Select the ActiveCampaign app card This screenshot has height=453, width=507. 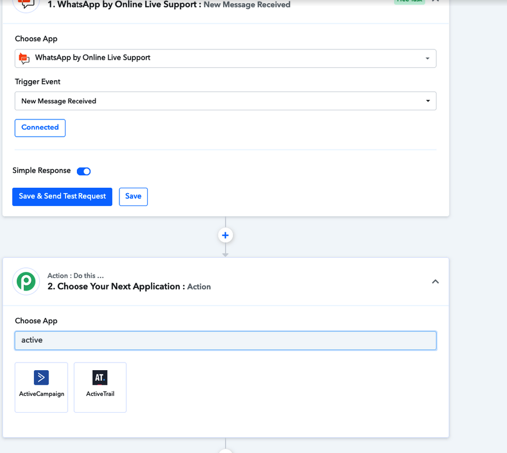(x=41, y=387)
